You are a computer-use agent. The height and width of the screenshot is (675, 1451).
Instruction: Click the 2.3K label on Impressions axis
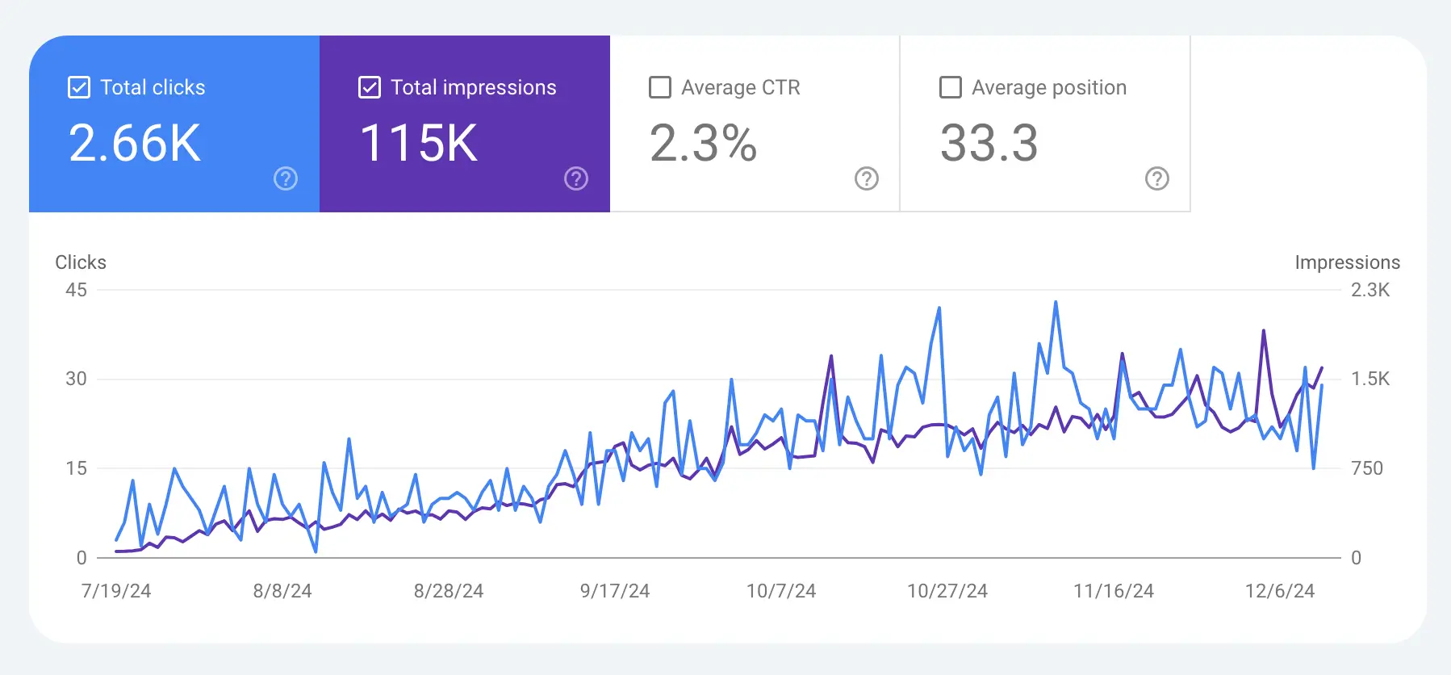(1370, 290)
